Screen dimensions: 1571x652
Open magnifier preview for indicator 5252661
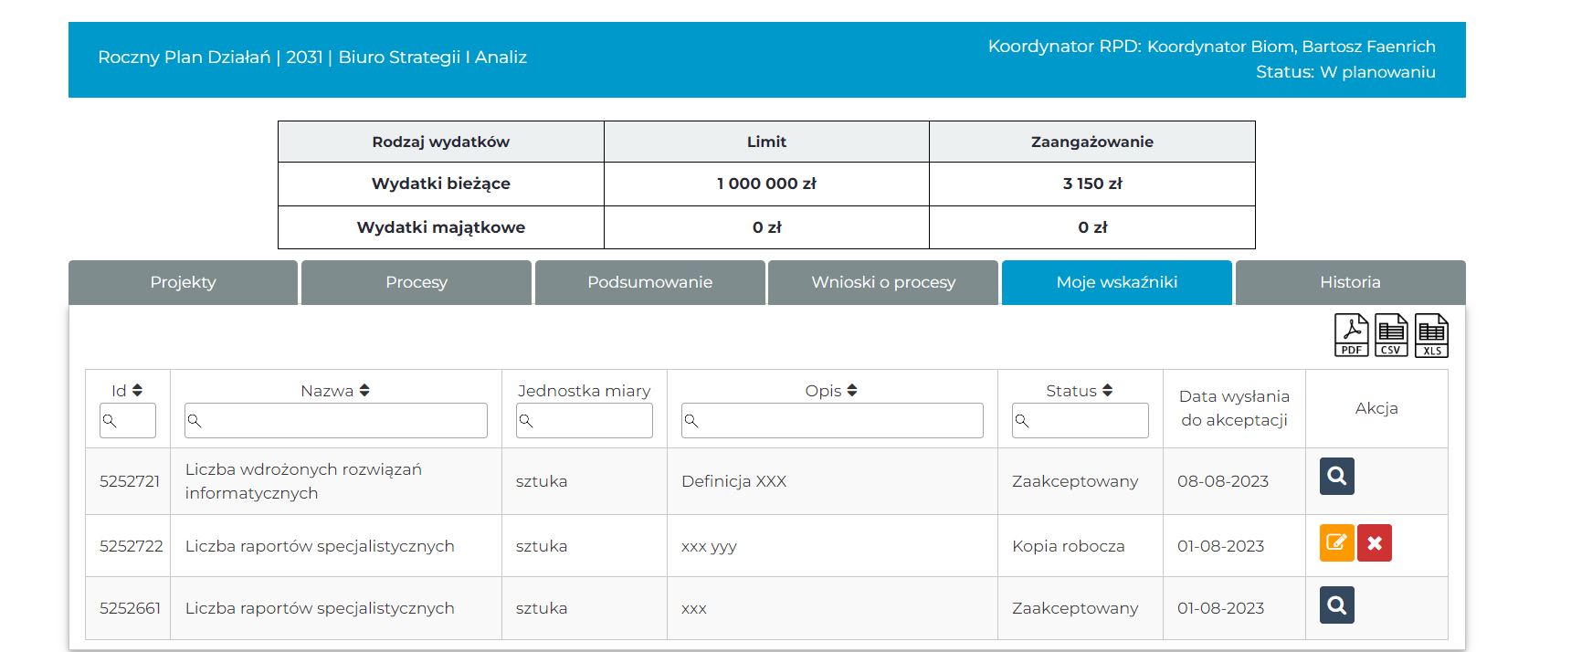(1336, 605)
